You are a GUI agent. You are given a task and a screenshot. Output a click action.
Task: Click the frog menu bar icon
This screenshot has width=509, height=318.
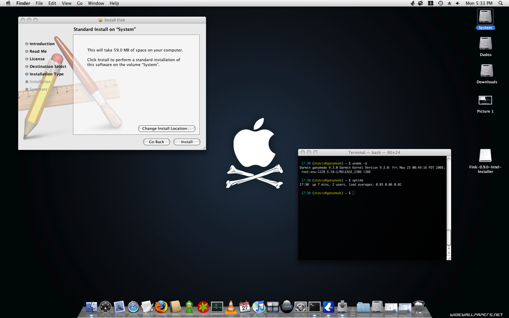(x=413, y=3)
